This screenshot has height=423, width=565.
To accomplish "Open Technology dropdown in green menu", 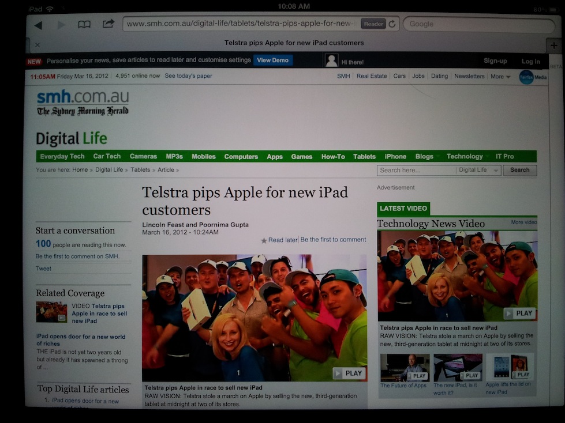I will [x=467, y=157].
